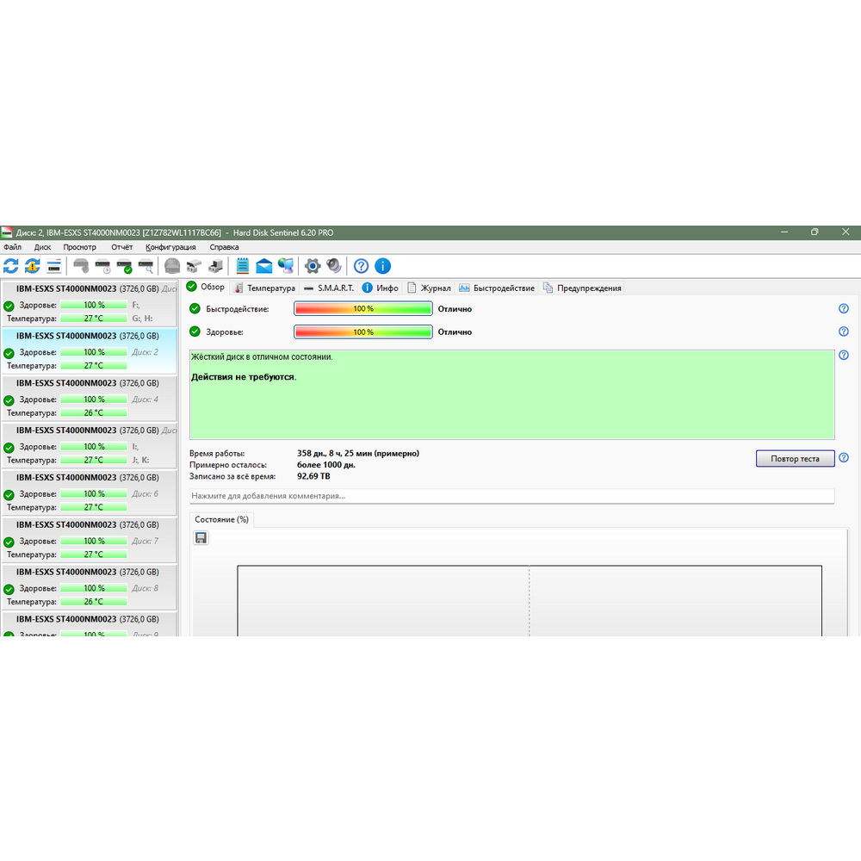Click the green check icon beside overview Здоровье label

click(x=195, y=331)
